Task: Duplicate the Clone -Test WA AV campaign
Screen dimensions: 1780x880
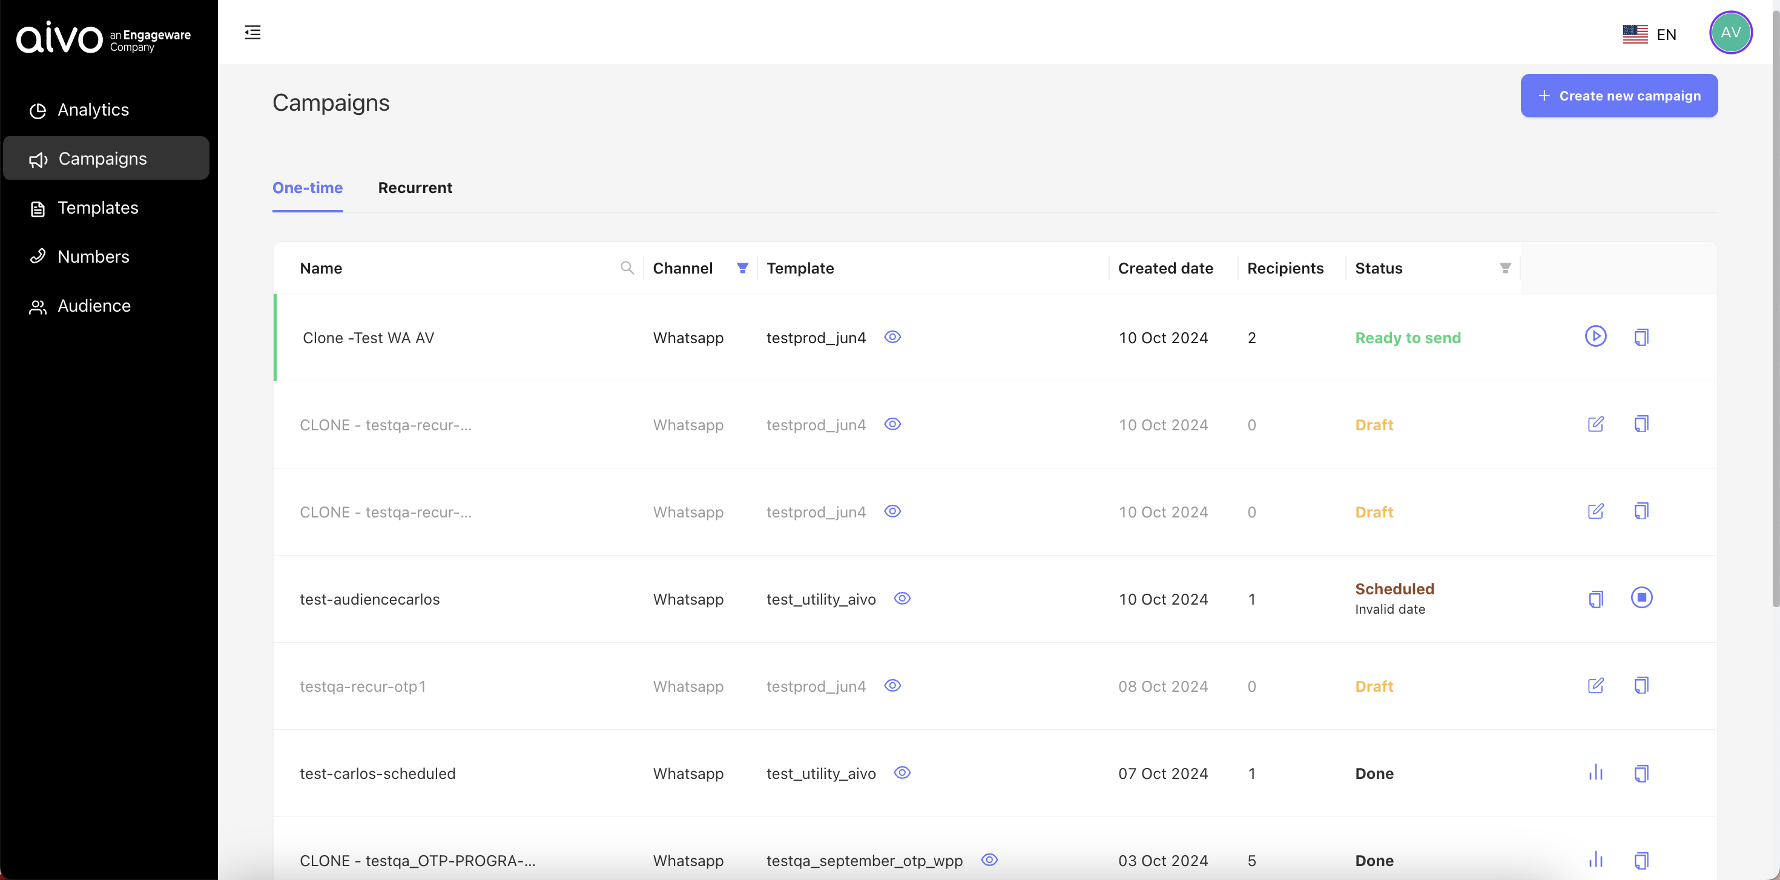Action: [x=1641, y=337]
